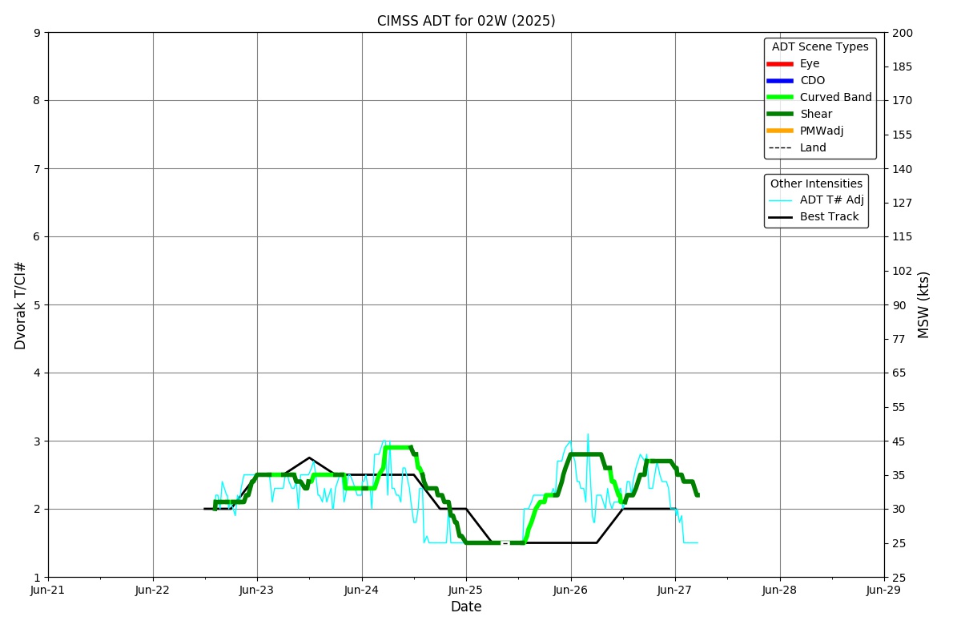Image resolution: width=961 pixels, height=641 pixels.
Task: Select the Jun-27 date tick label
Action: coord(675,590)
